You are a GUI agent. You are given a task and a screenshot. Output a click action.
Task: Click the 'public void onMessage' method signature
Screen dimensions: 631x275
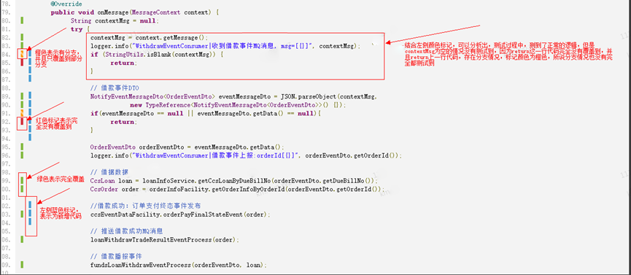134,12
